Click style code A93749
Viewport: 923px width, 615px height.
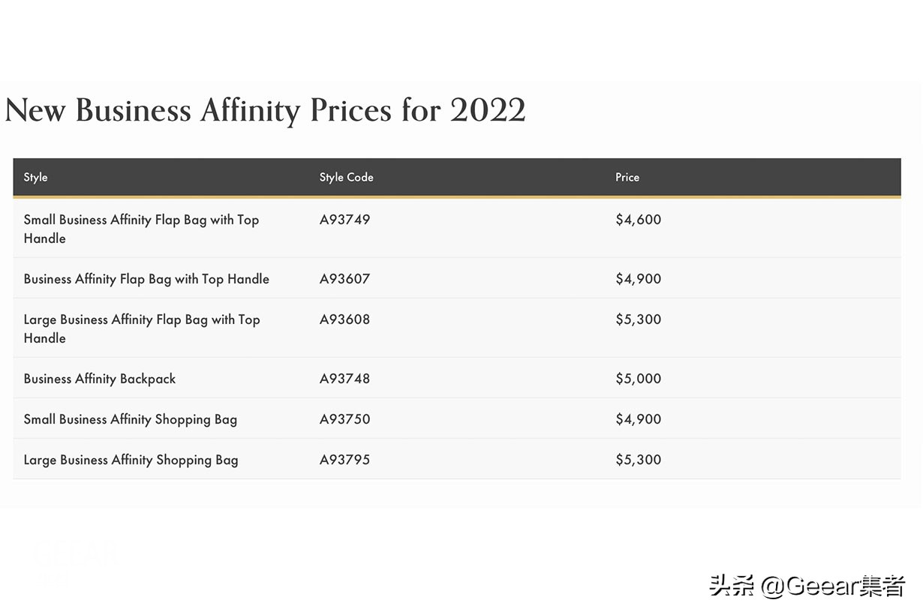tap(344, 220)
